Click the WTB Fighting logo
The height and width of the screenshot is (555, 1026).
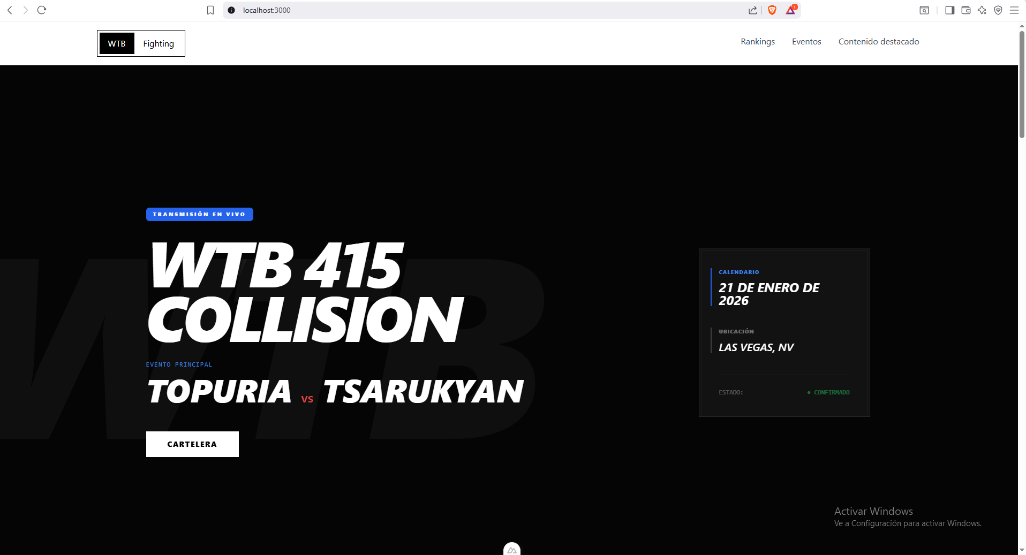pos(141,43)
